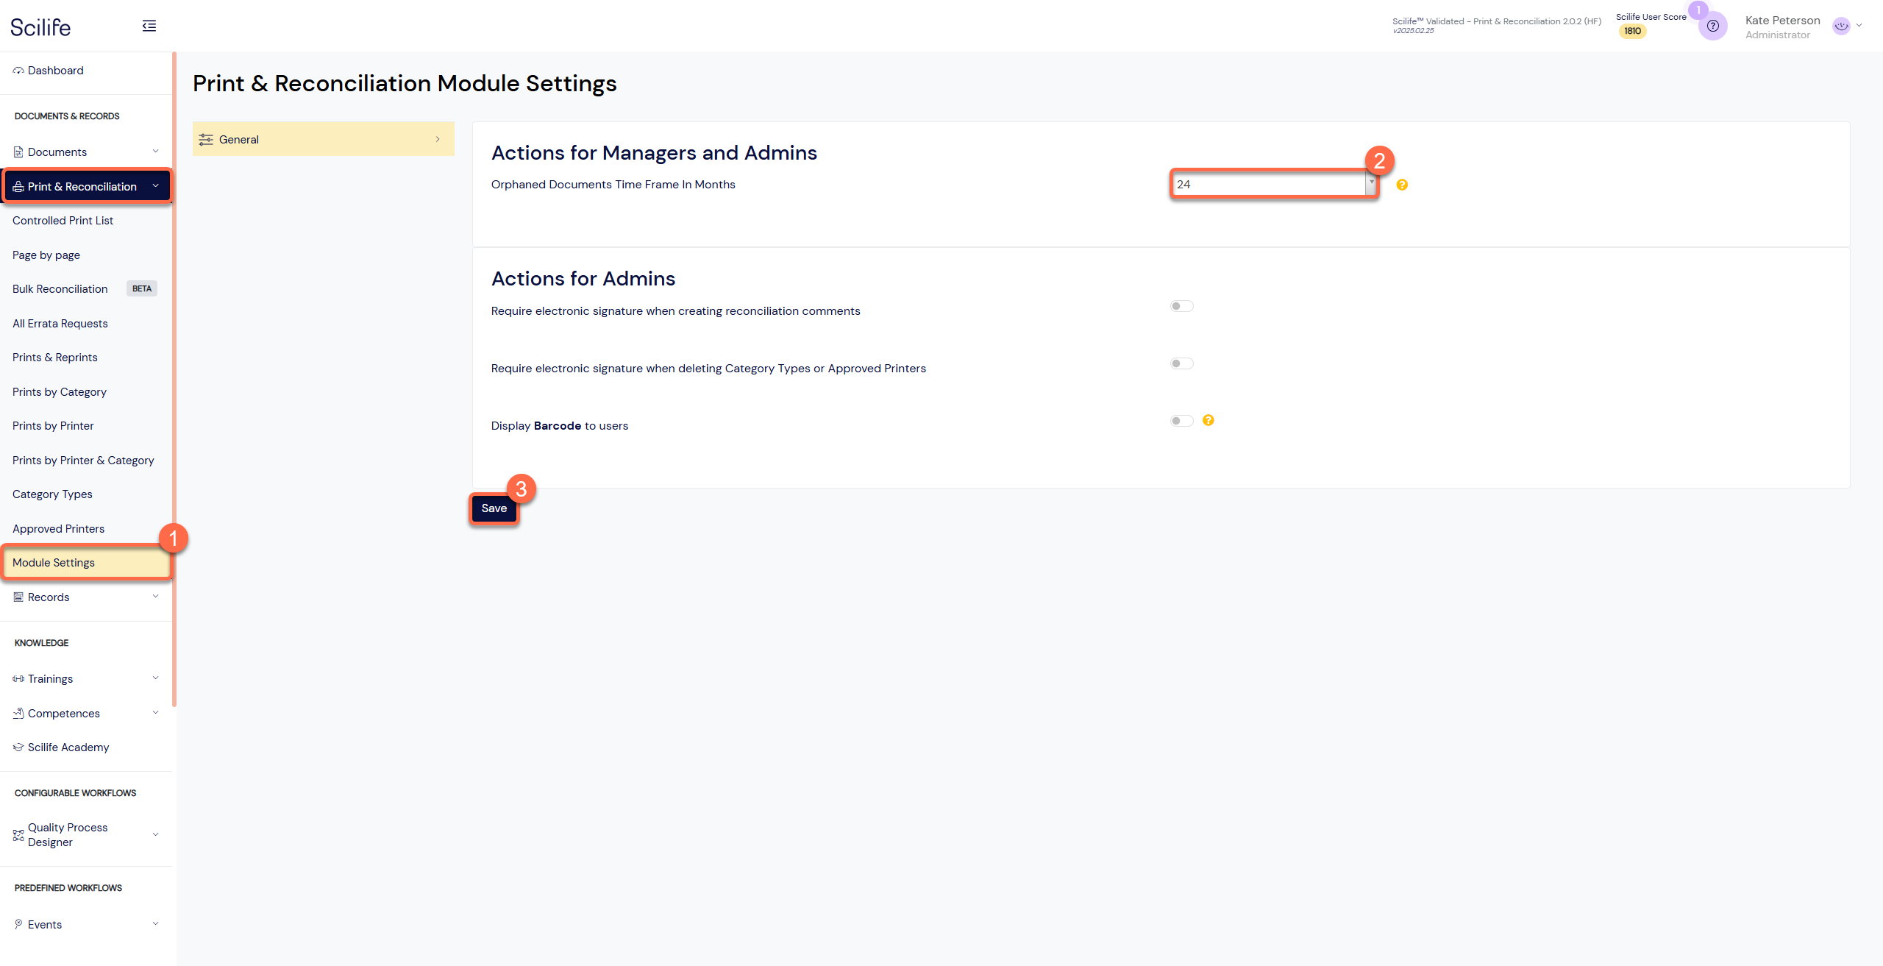
Task: Click help icon next to Display Barcode toggle
Action: click(1208, 420)
